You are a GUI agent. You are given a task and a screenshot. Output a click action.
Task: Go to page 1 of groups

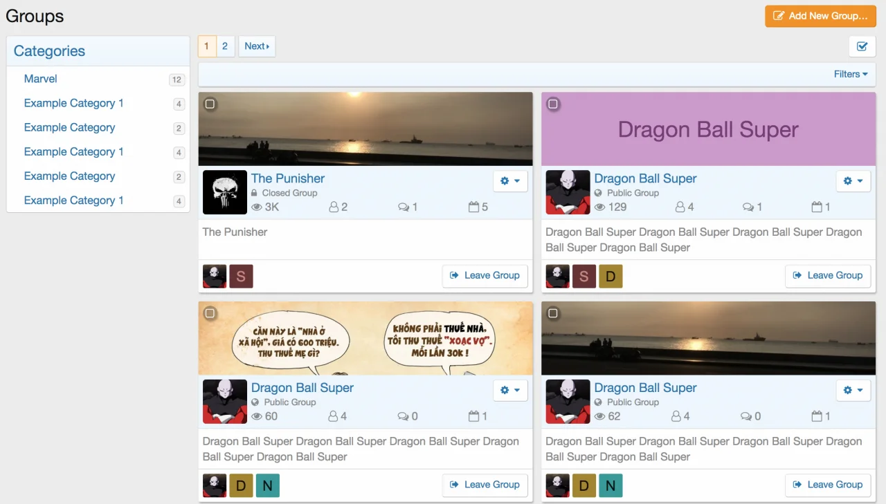click(x=206, y=46)
